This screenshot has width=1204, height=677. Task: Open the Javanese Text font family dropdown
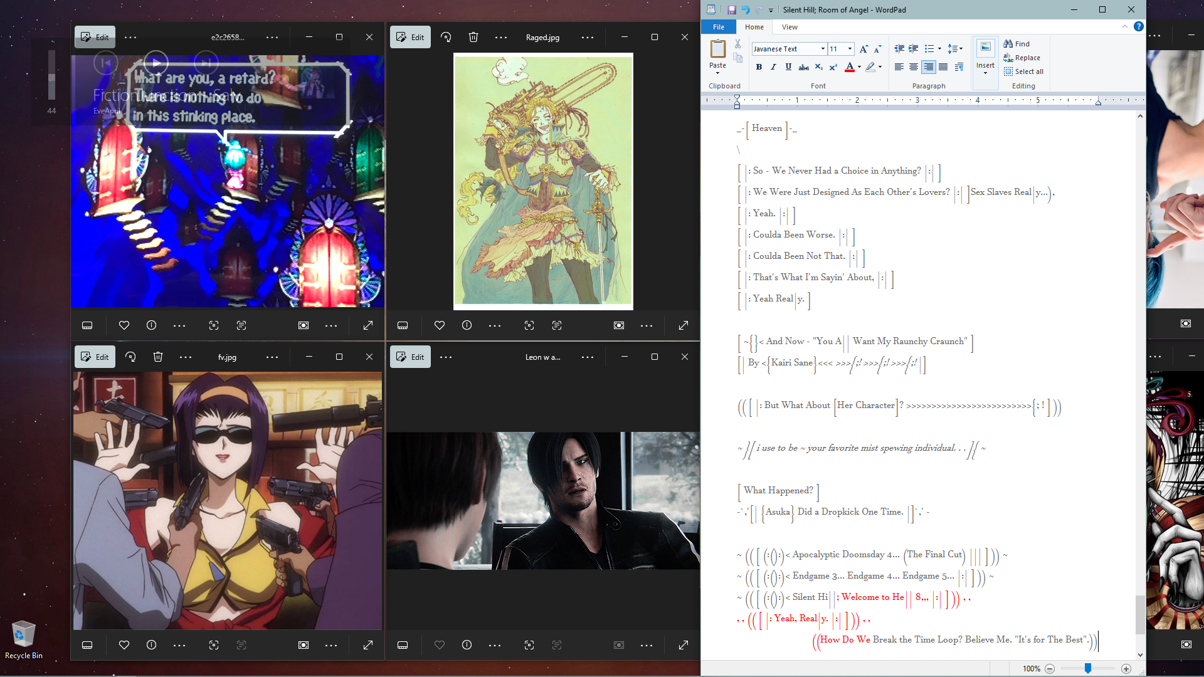coord(823,49)
